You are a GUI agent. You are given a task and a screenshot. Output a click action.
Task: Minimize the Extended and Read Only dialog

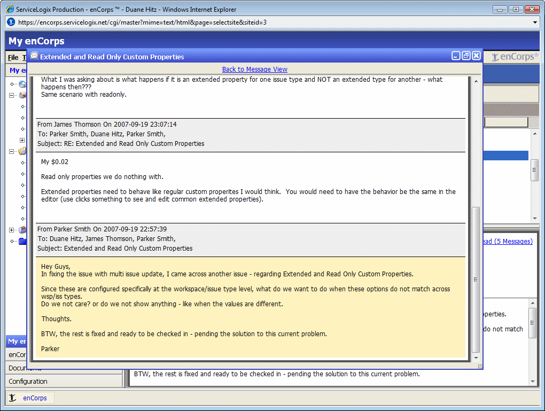click(456, 56)
